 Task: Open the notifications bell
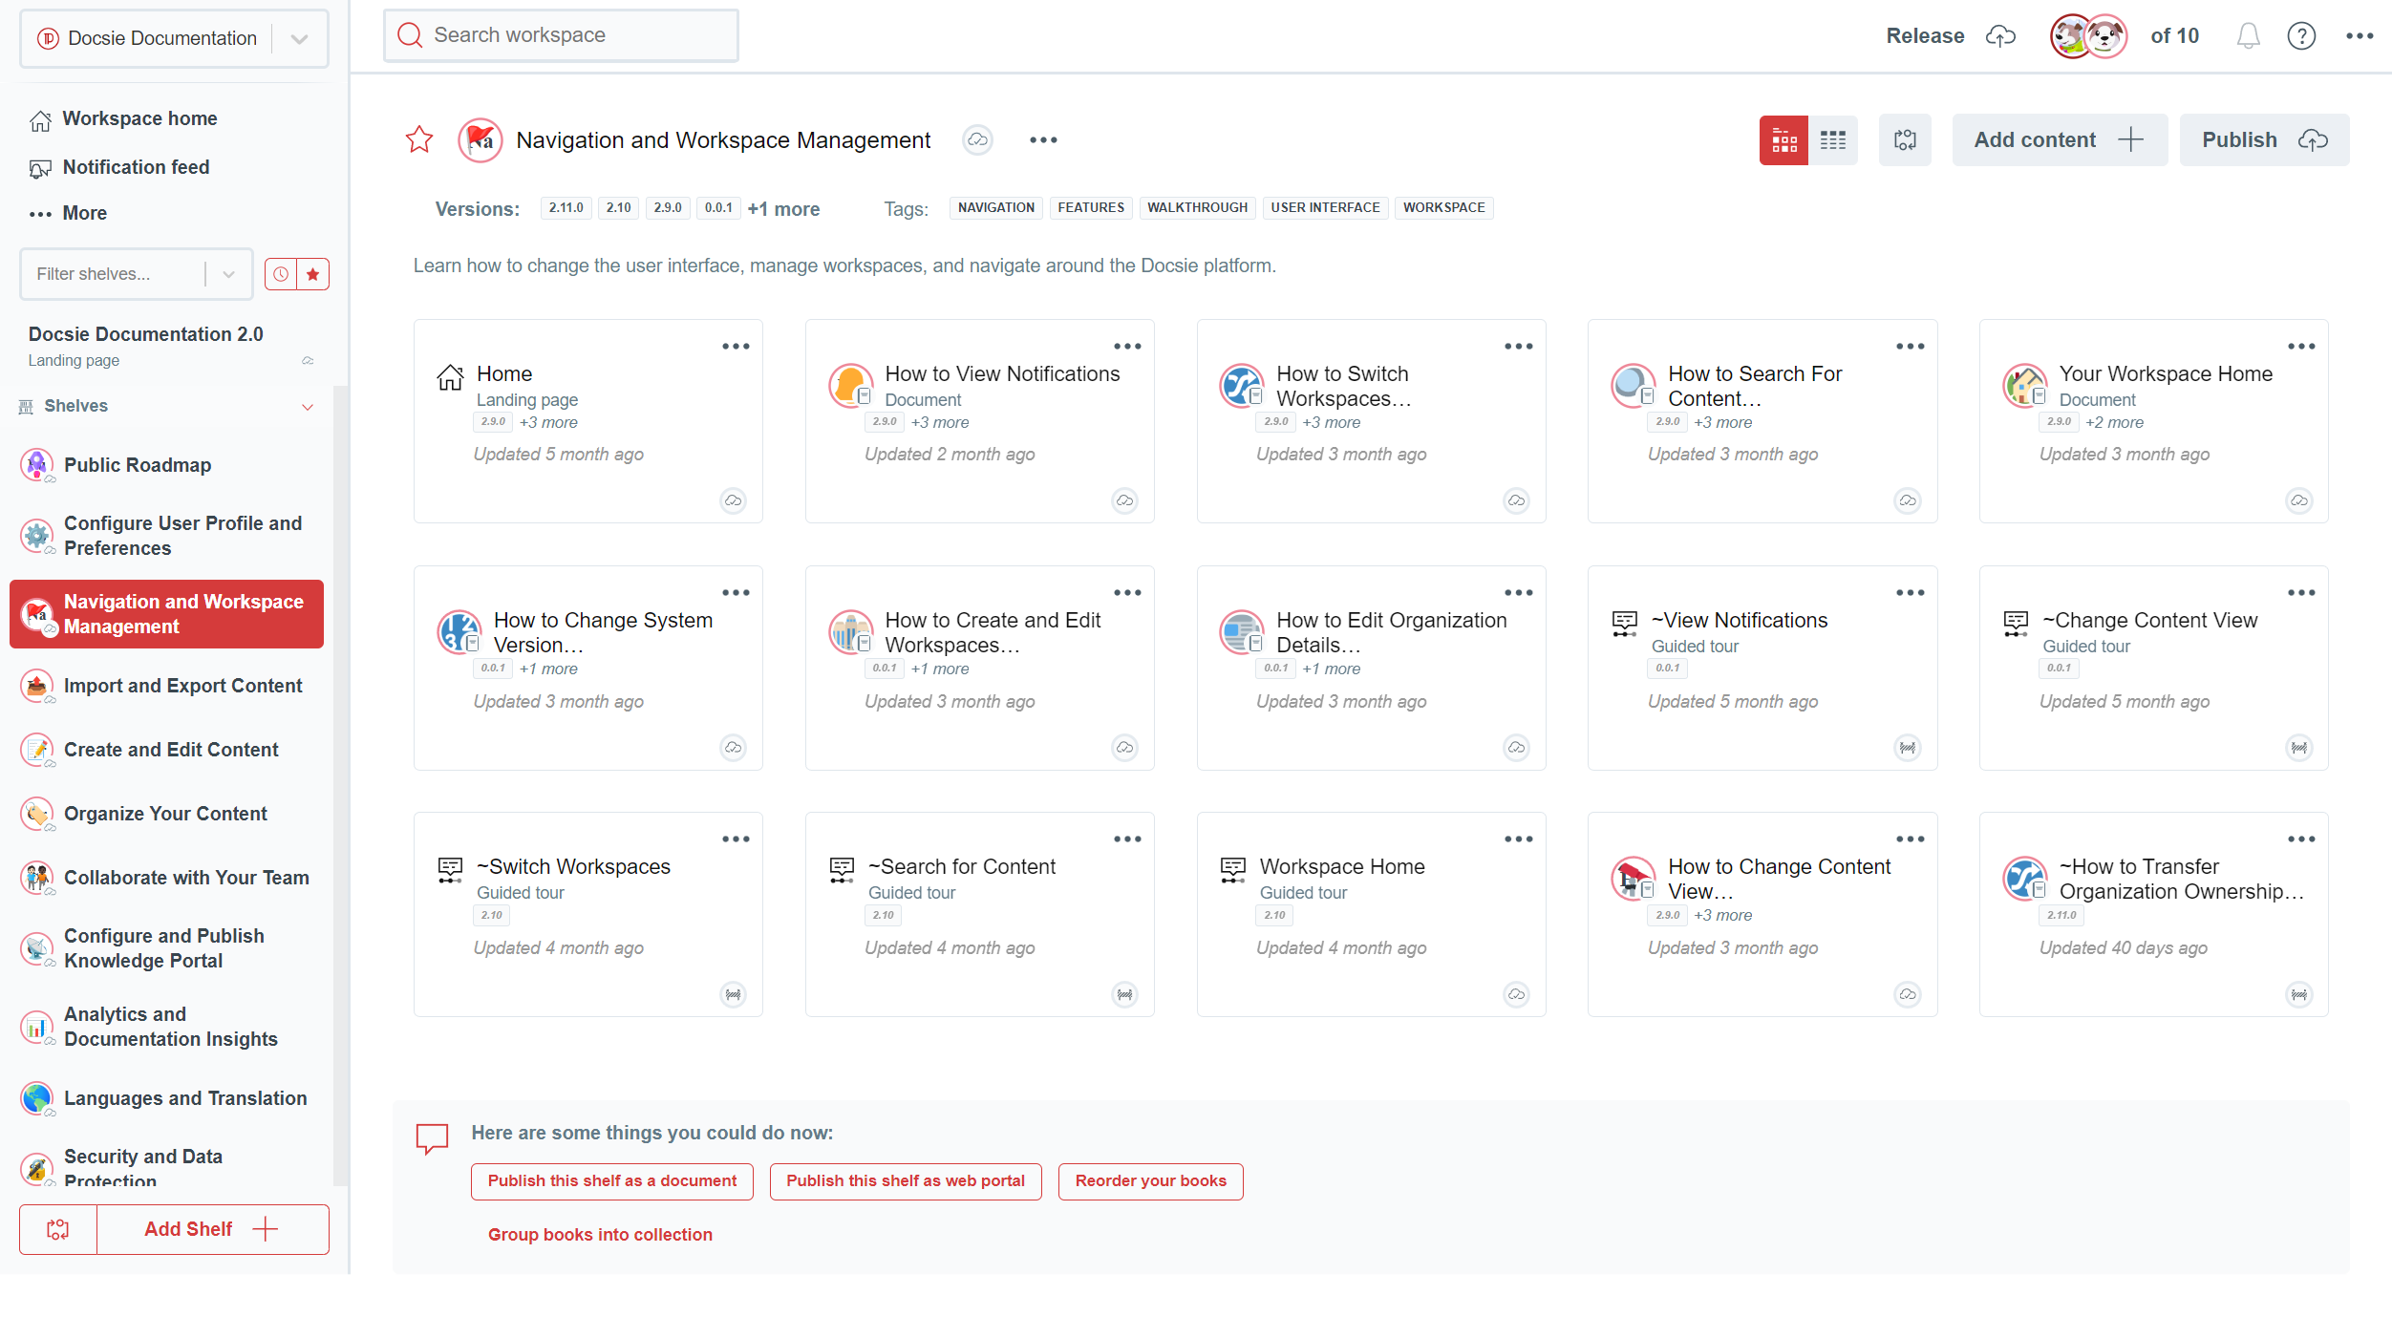tap(2248, 36)
